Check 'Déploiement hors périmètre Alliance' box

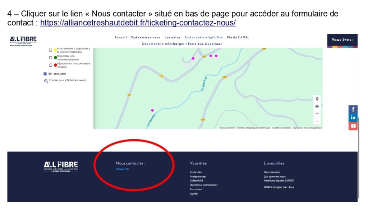click(51, 65)
